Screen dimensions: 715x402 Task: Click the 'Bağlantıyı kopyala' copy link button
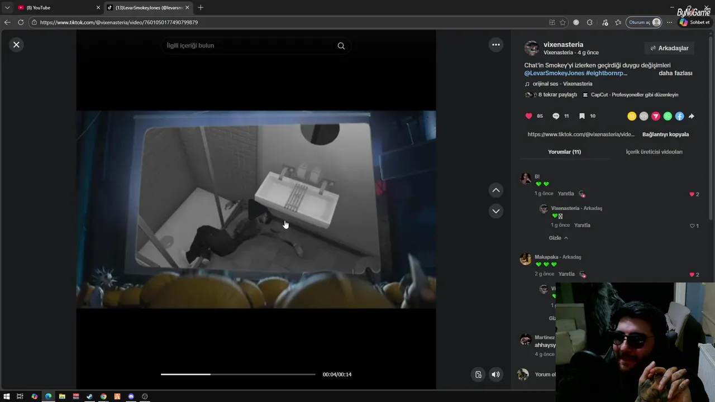click(665, 135)
